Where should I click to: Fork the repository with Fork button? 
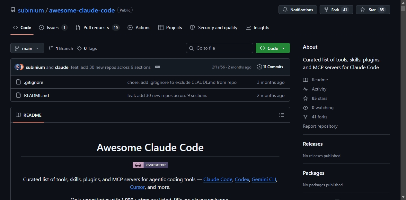pyautogui.click(x=336, y=10)
